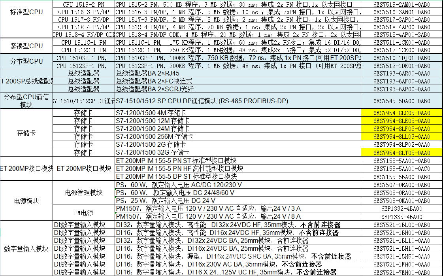The width and height of the screenshot is (443, 276).
Task: Select order number 6ES7521-7EH00-0AB0
Action: pos(402,272)
